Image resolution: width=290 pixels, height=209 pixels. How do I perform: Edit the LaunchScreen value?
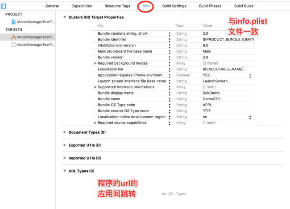pos(215,81)
